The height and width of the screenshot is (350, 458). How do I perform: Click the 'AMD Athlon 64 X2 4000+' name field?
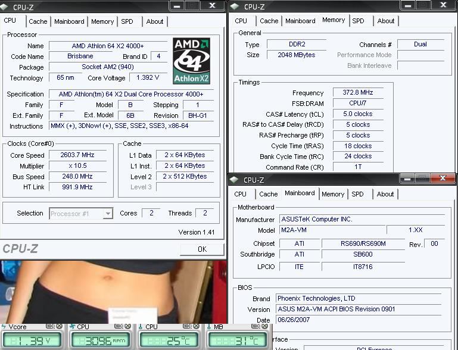[108, 46]
